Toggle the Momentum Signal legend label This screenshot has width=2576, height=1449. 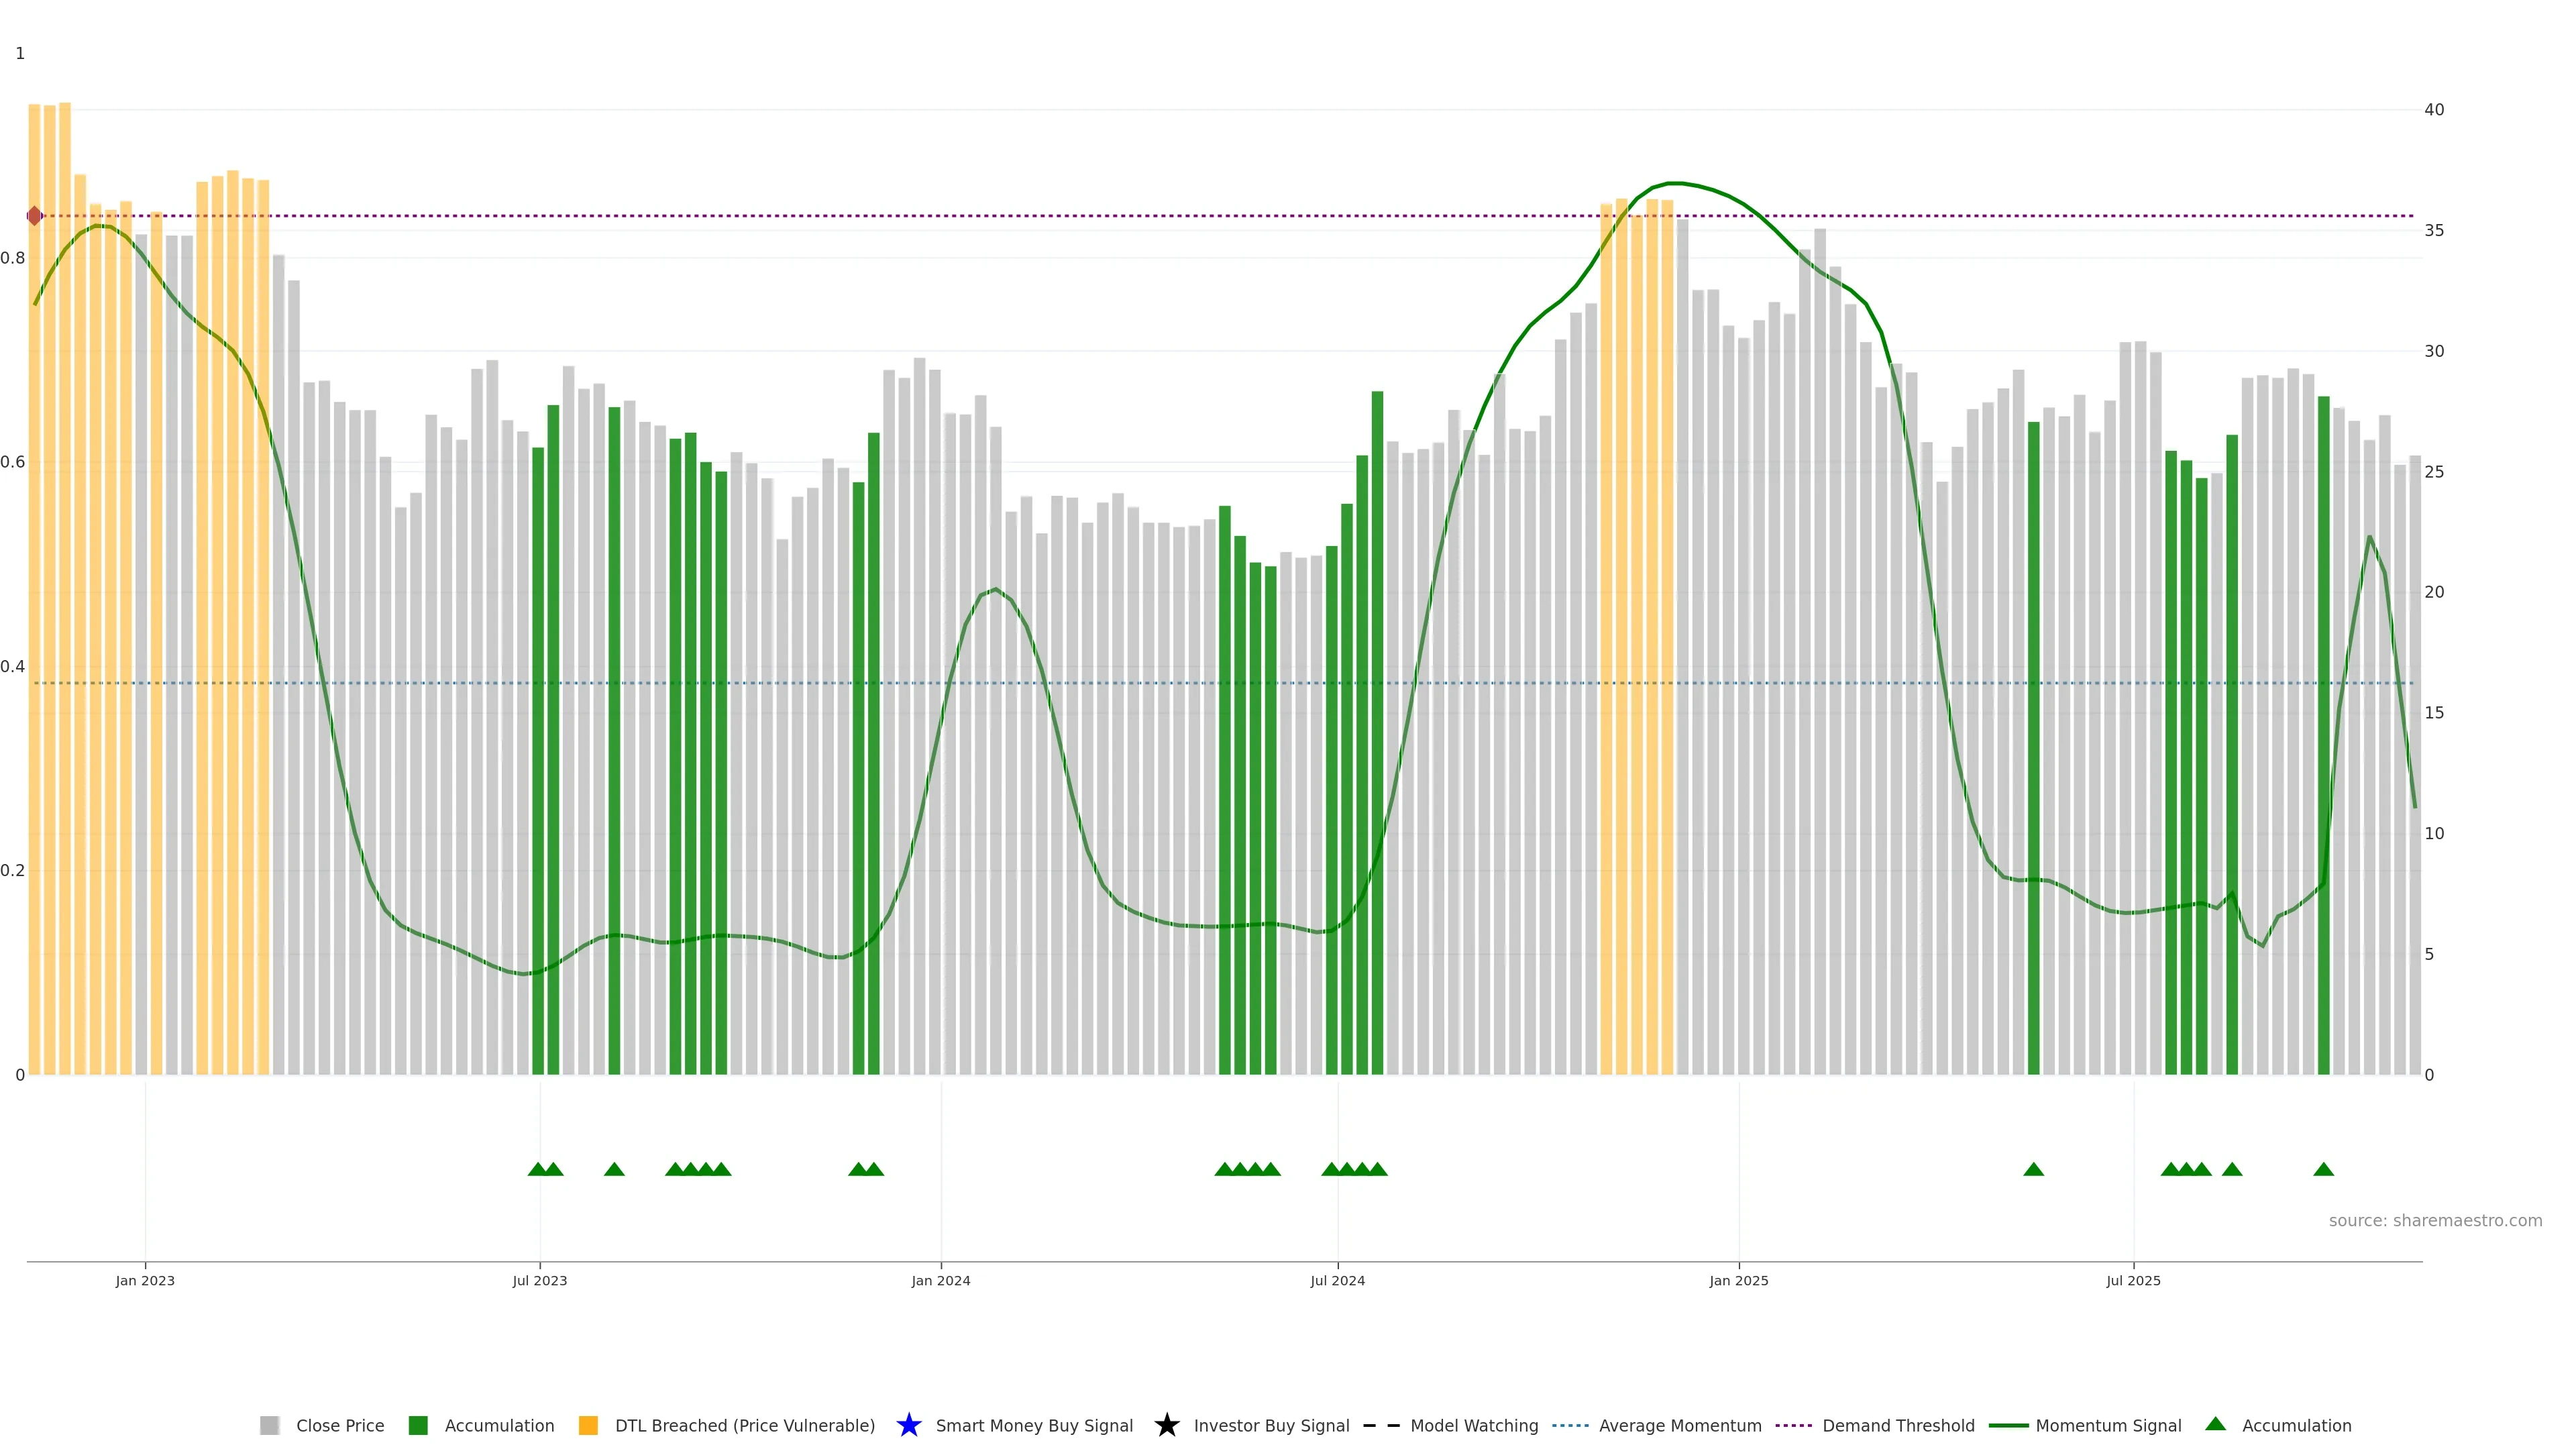tap(2108, 1425)
